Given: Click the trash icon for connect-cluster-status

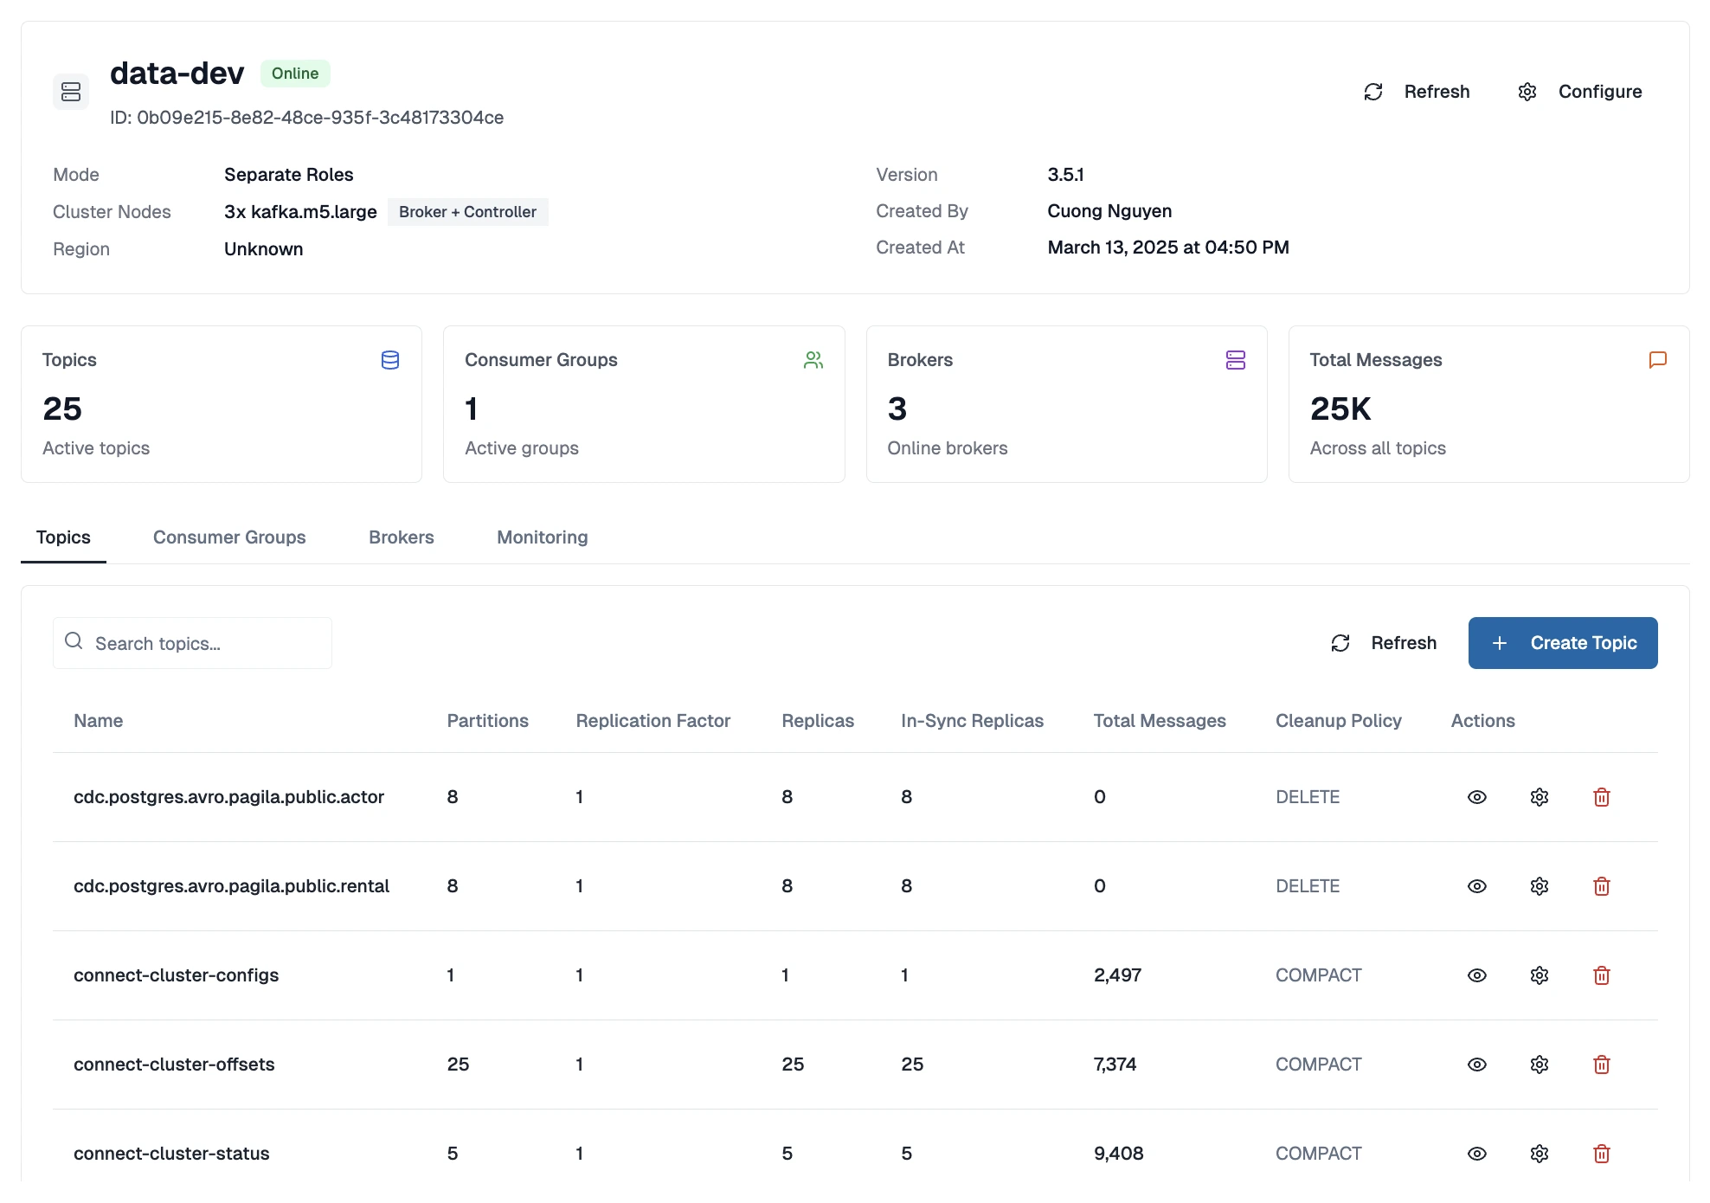Looking at the screenshot, I should pyautogui.click(x=1601, y=1154).
